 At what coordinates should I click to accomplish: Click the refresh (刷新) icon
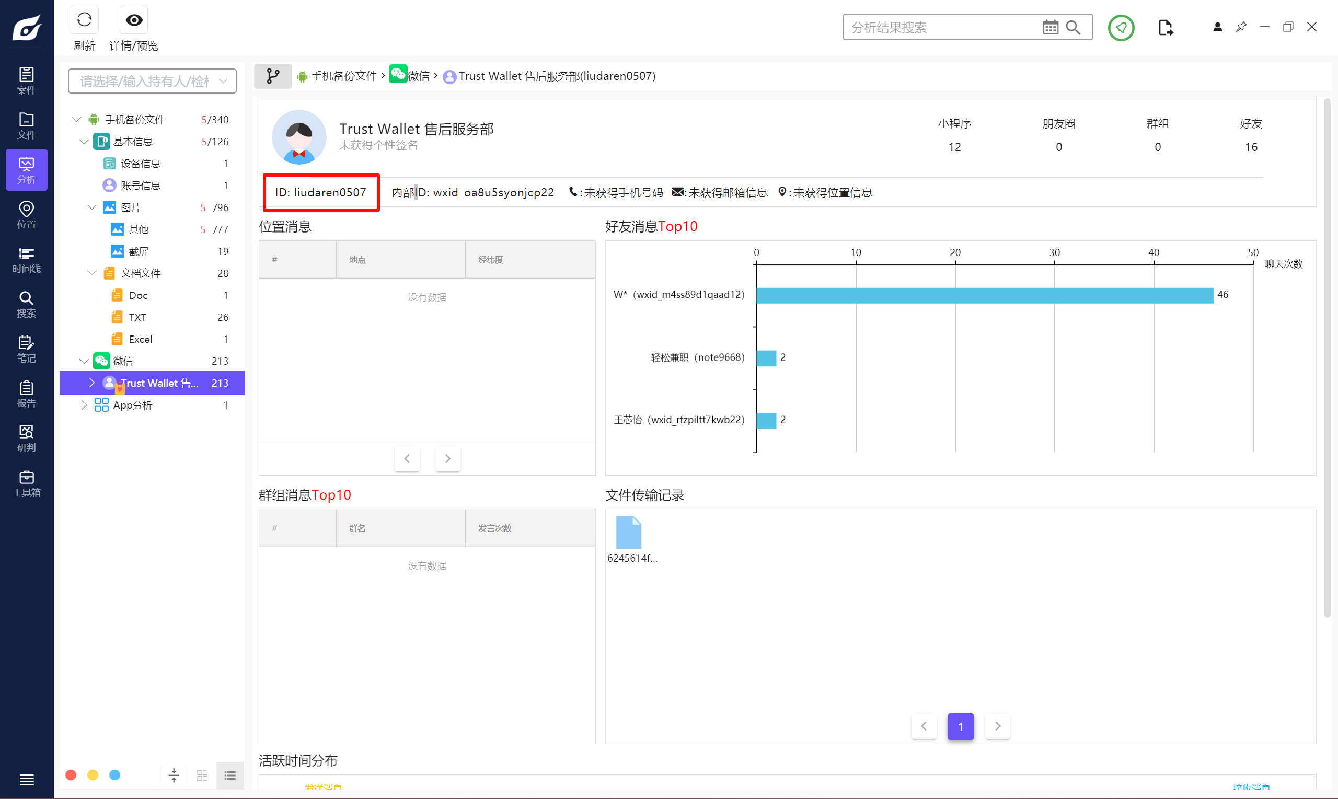coord(85,20)
